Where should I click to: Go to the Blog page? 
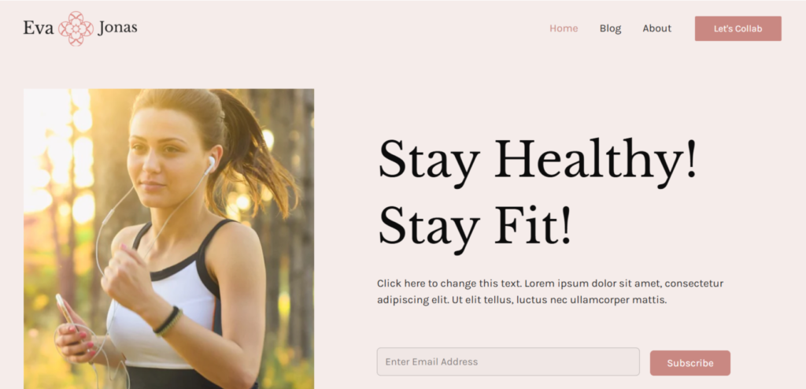610,28
